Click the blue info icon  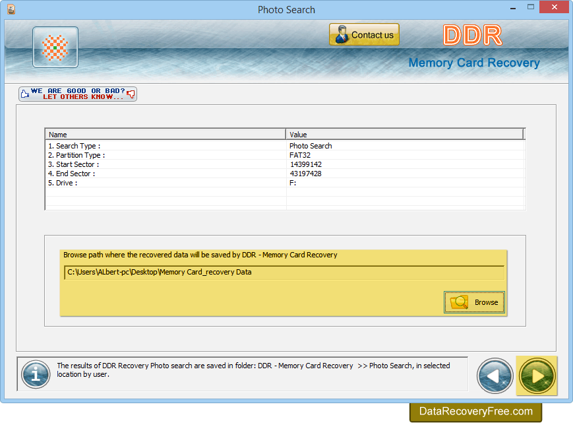36,374
